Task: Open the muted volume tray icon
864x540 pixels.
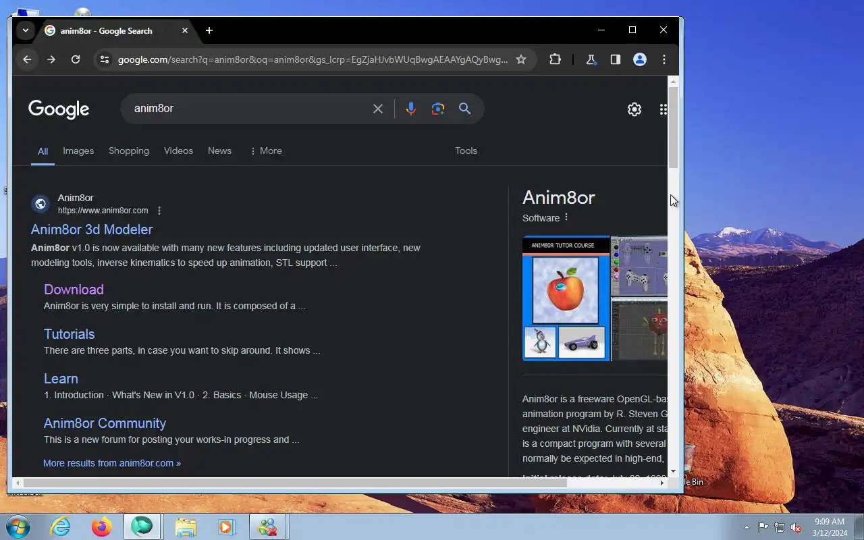Action: [x=796, y=527]
